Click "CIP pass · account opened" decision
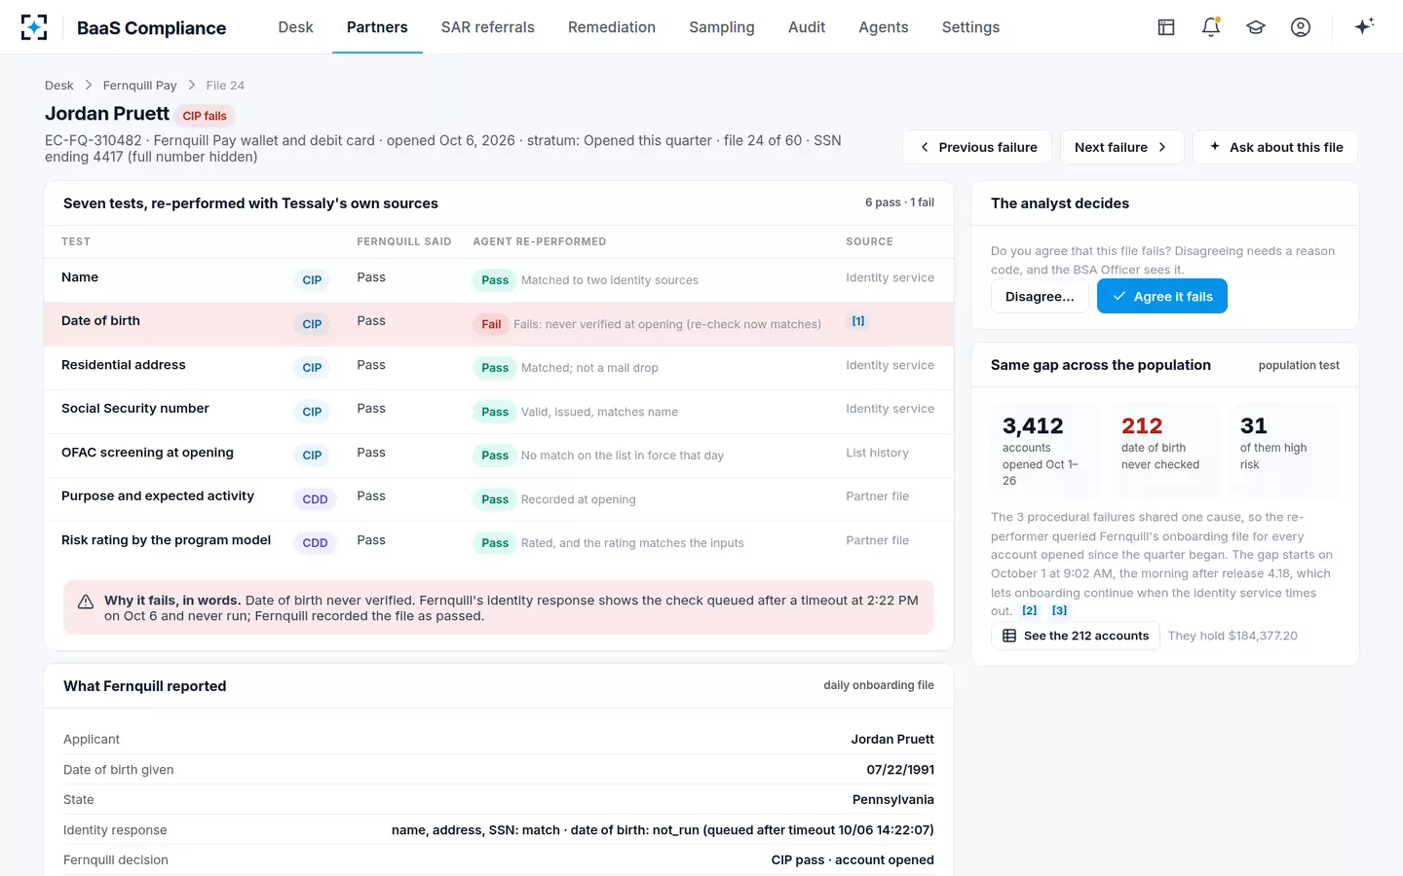 tap(853, 860)
